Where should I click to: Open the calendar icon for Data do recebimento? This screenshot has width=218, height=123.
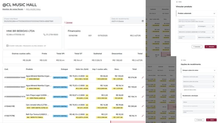click(143, 21)
